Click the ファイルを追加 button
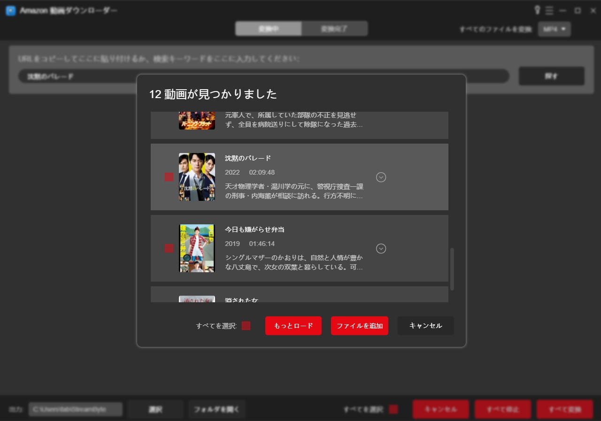The height and width of the screenshot is (421, 601). (x=360, y=326)
